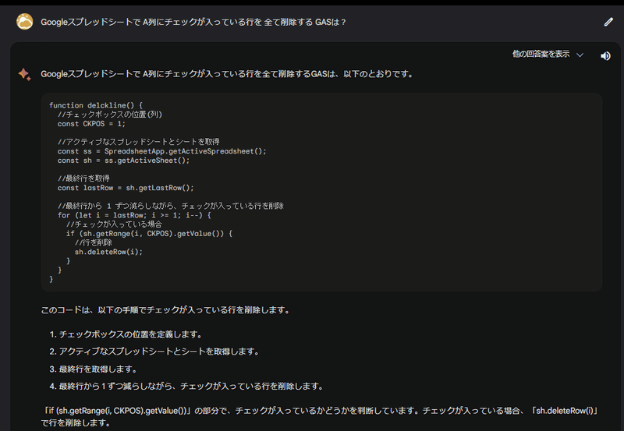The image size is (624, 431).
Task: Click list item 2 アクティブなスプレッドシート
Action: coord(154,352)
